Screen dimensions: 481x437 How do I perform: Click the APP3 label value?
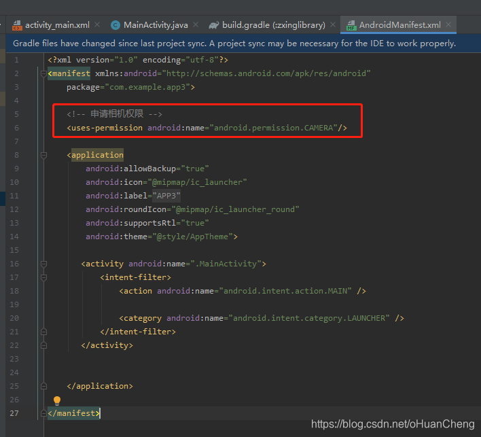pyautogui.click(x=166, y=196)
